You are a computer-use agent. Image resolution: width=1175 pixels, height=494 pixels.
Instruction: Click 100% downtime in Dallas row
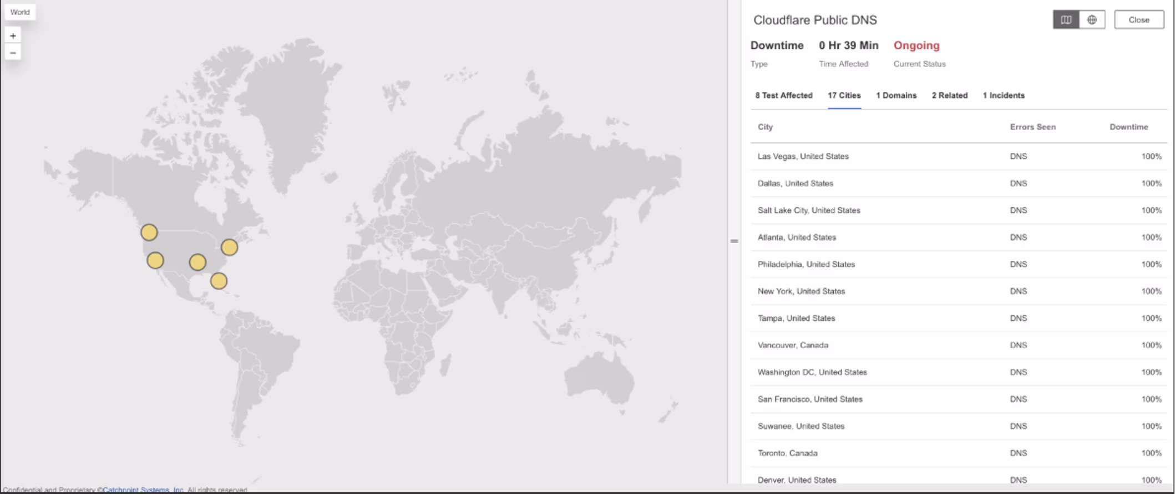[x=1151, y=183]
